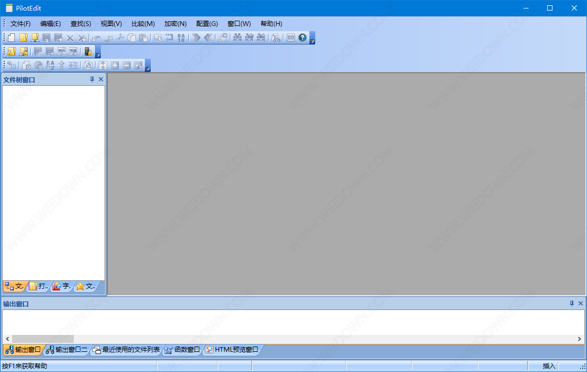Toggle column selection mode icon
The width and height of the screenshot is (587, 372).
[158, 38]
